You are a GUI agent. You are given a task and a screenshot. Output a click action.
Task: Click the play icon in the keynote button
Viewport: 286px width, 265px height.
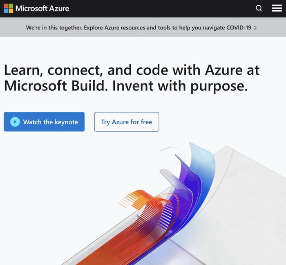15,122
